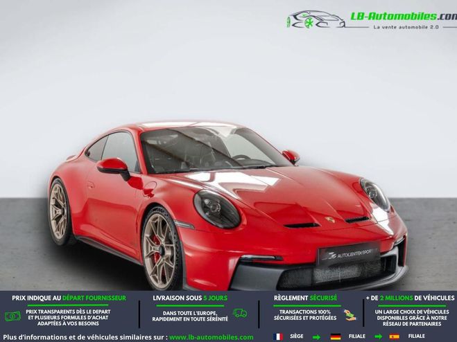457x342 pixels.
Task: Click 'PRIX TRANSPARENTS DÈS LE DEPART' text
Action: (68, 312)
